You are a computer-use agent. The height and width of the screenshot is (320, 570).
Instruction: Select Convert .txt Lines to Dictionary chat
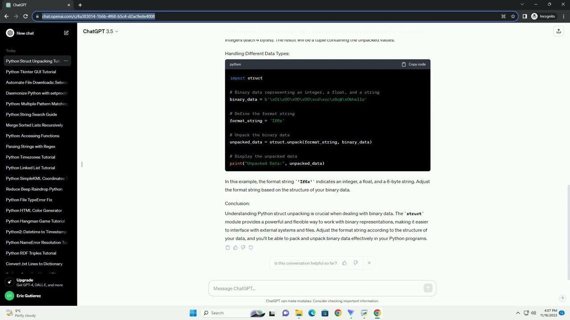[38, 264]
